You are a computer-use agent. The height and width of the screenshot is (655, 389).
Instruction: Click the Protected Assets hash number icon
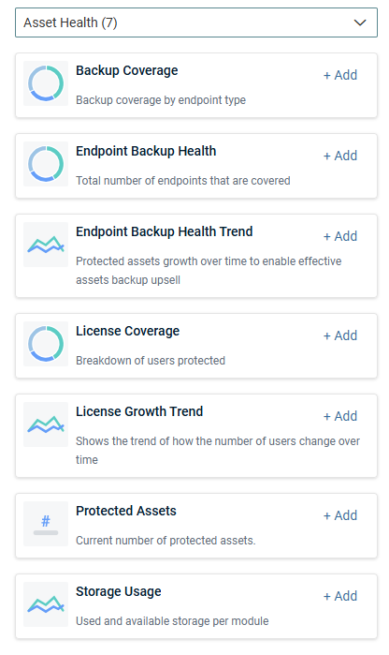tap(46, 524)
